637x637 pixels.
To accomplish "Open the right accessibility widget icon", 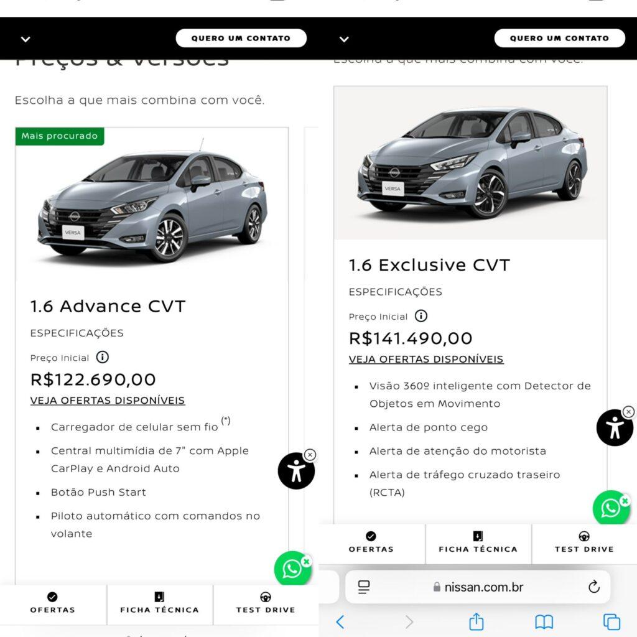I will pos(614,427).
